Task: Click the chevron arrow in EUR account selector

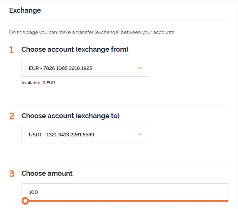Action: pyautogui.click(x=140, y=68)
